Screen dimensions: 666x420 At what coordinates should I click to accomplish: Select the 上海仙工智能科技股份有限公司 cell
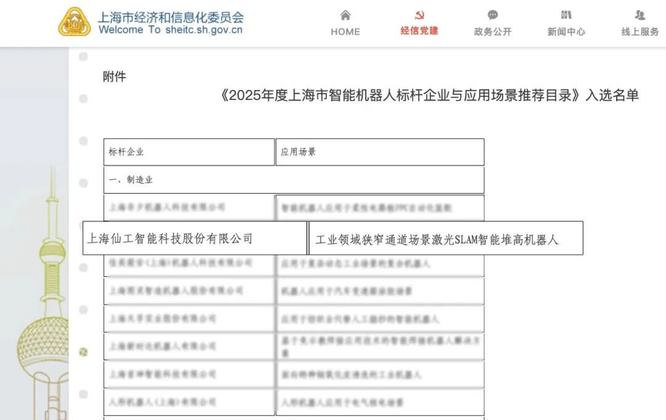(x=195, y=239)
